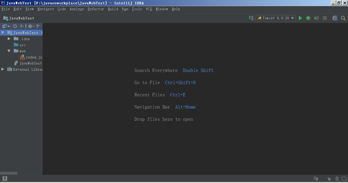Expand the .idea folder node
The width and height of the screenshot is (348, 183).
tap(9, 39)
